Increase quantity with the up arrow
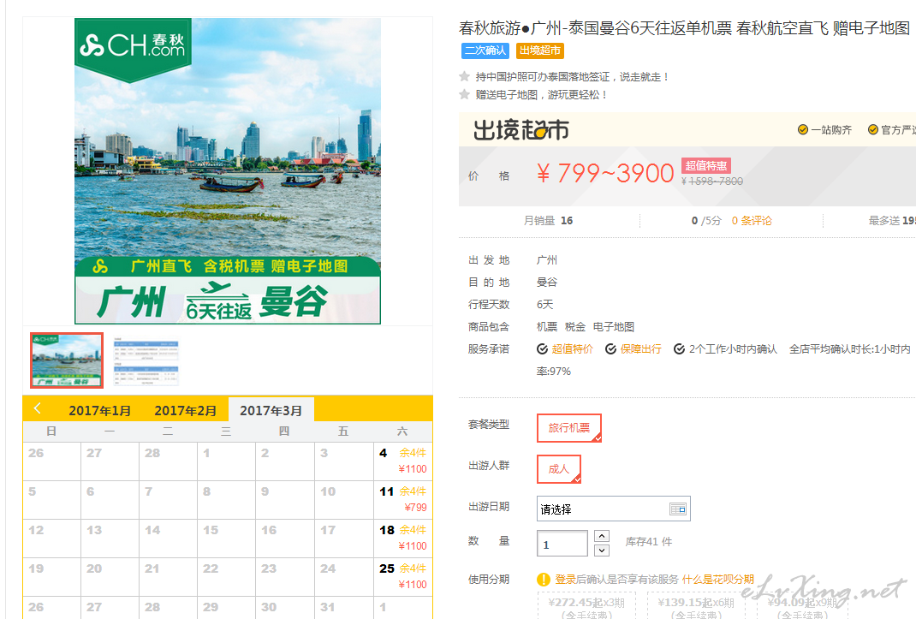This screenshot has width=916, height=619. [602, 535]
